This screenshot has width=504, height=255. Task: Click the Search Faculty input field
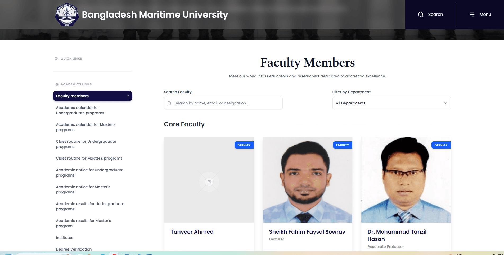[x=223, y=103]
